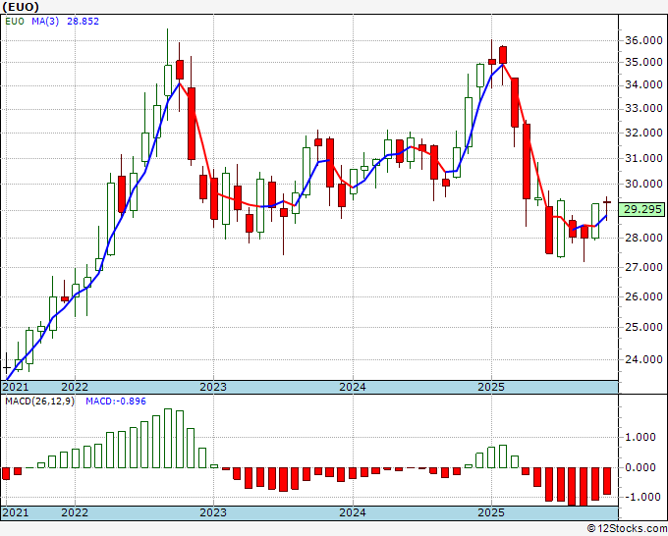Click the 30.000 price axis label
668x536 pixels.
point(643,184)
